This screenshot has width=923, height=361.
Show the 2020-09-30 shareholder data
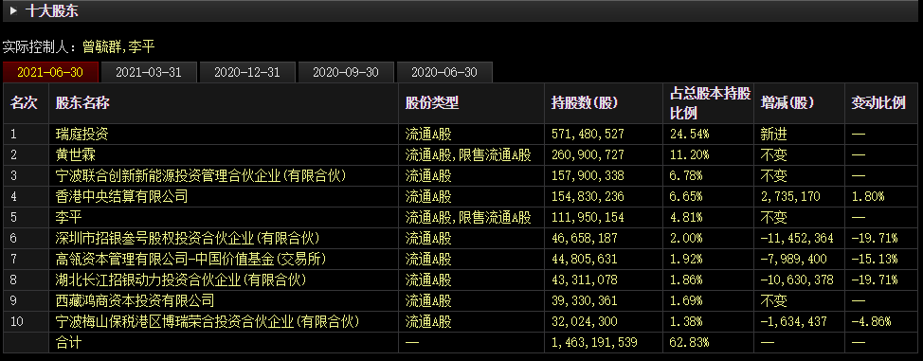[346, 72]
